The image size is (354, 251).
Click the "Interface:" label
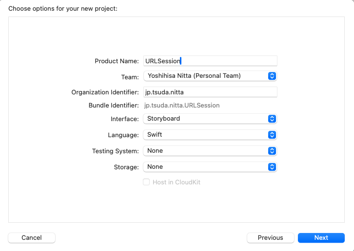pos(125,119)
